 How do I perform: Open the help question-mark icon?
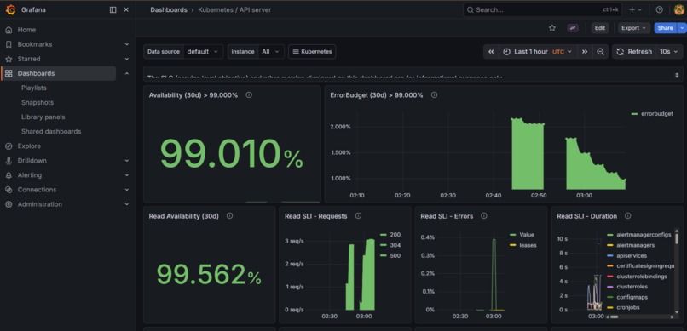click(x=659, y=9)
